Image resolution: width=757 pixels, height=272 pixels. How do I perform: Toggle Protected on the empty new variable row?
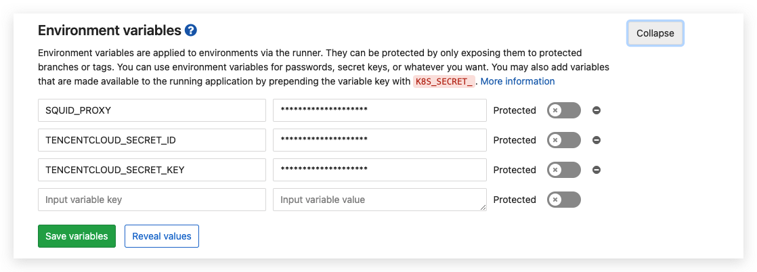coord(563,200)
